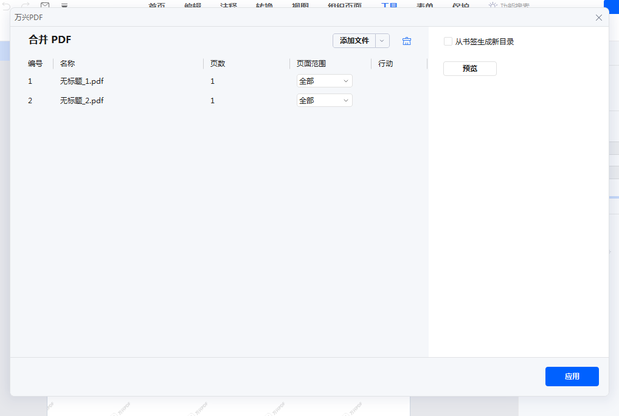Open the 转换 ribbon tab

264,5
